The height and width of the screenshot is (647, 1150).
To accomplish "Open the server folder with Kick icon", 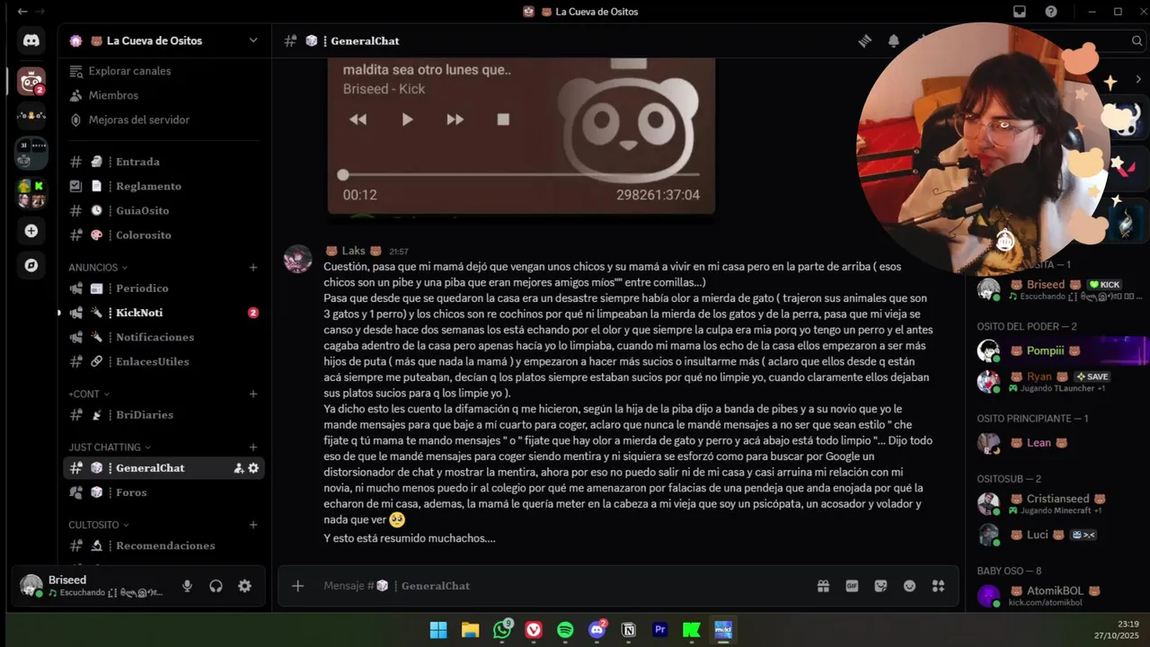I will [x=31, y=192].
